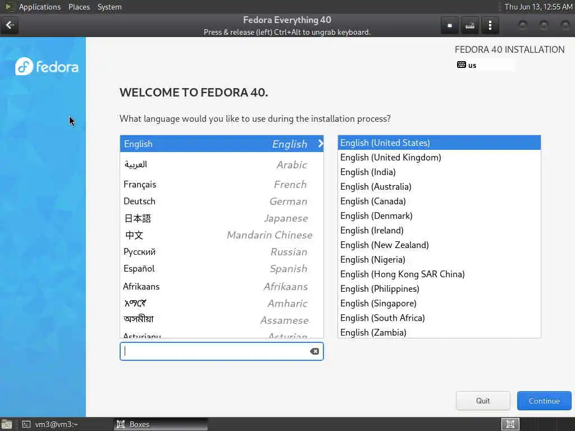The width and height of the screenshot is (575, 431).
Task: Select the Japanese language row
Action: tap(222, 218)
